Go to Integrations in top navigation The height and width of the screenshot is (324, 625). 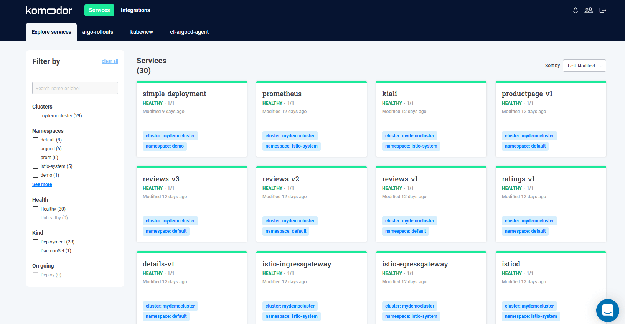point(135,10)
